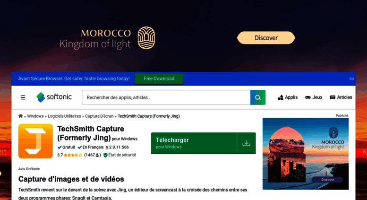Viewport: 367px width, 200px height.
Task: Open the Jeux menu
Action: coord(314,97)
